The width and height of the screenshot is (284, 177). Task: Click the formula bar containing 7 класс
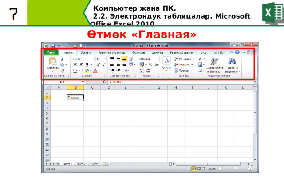(181, 82)
